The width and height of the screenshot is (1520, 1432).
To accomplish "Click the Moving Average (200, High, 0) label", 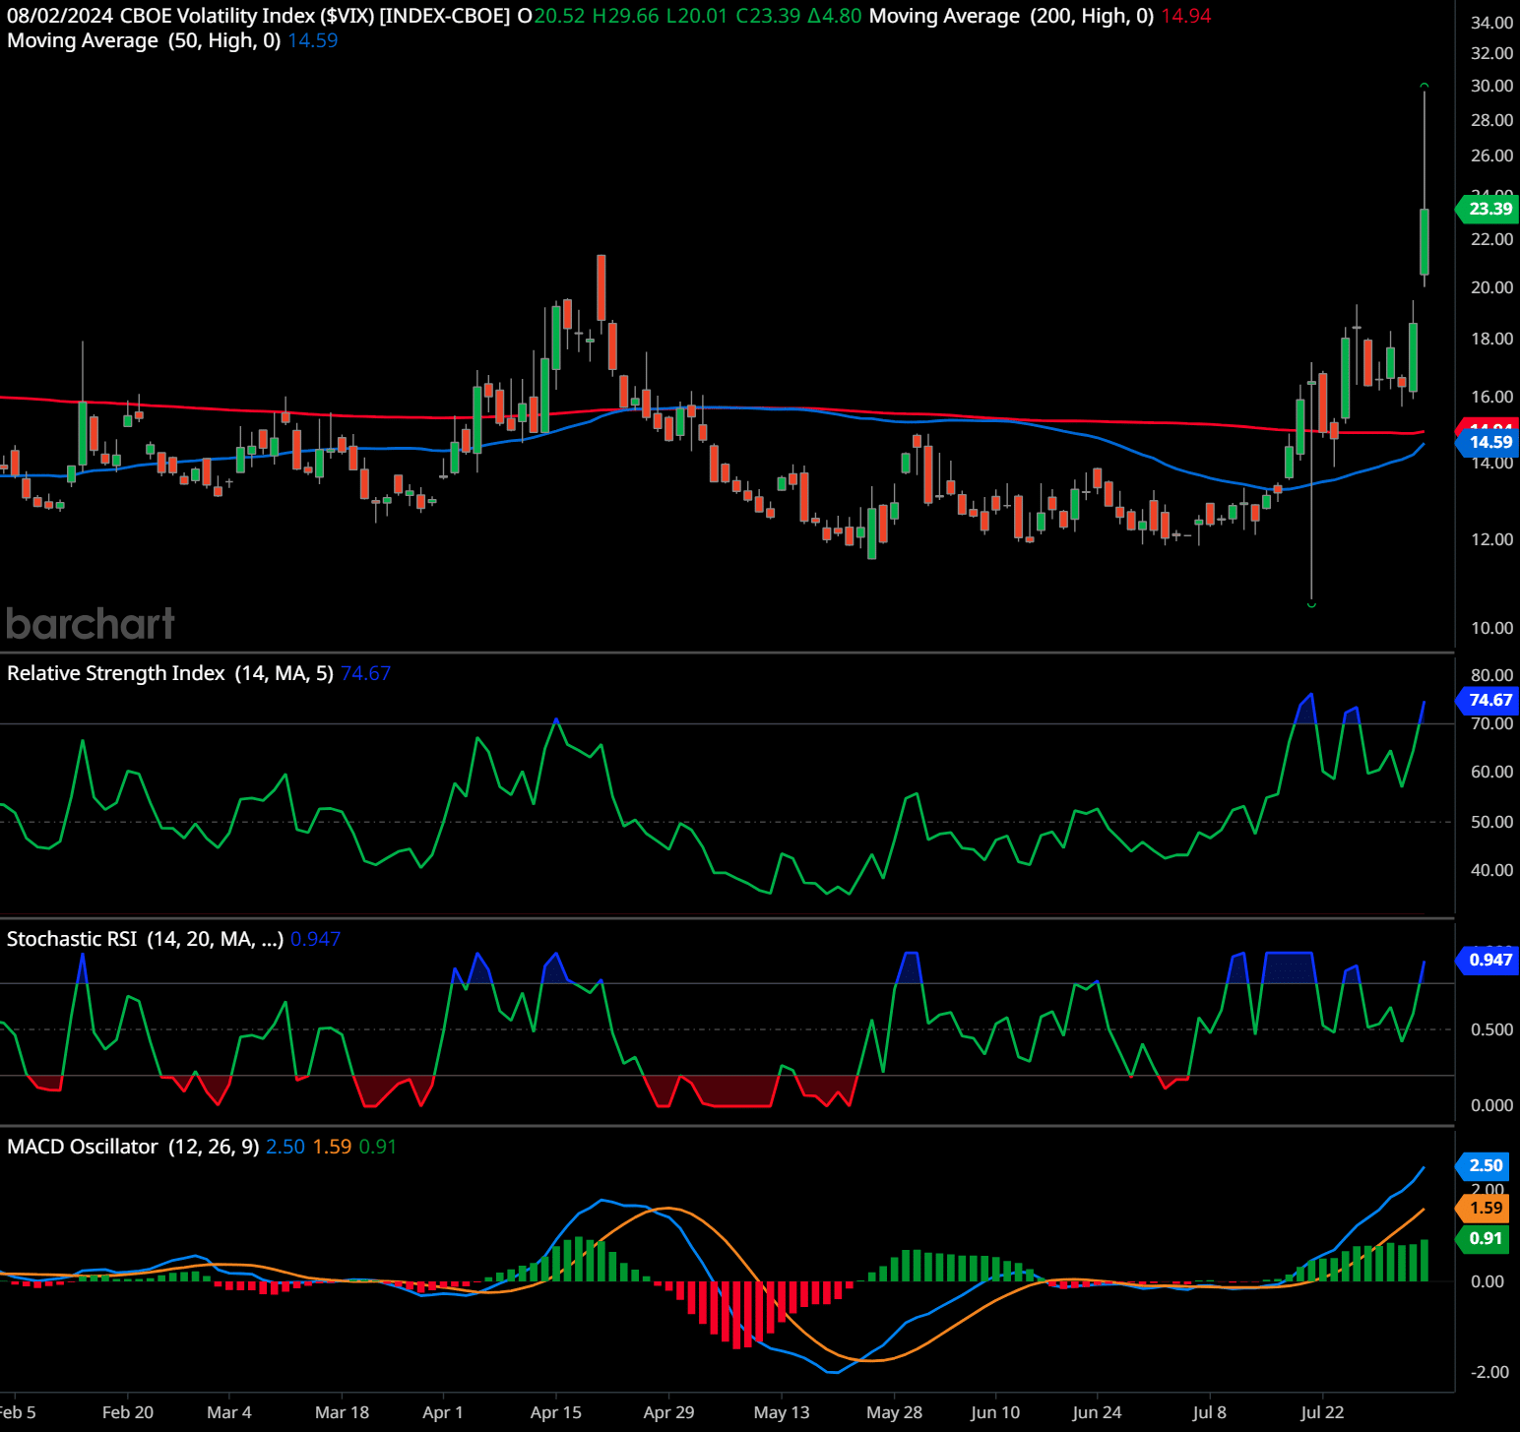I will pyautogui.click(x=1011, y=16).
